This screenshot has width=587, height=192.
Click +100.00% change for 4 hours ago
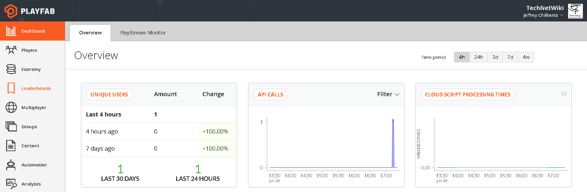[215, 131]
